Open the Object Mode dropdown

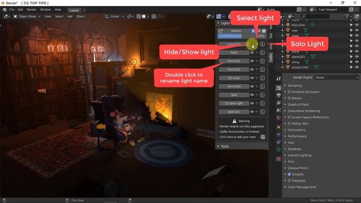coord(27,16)
